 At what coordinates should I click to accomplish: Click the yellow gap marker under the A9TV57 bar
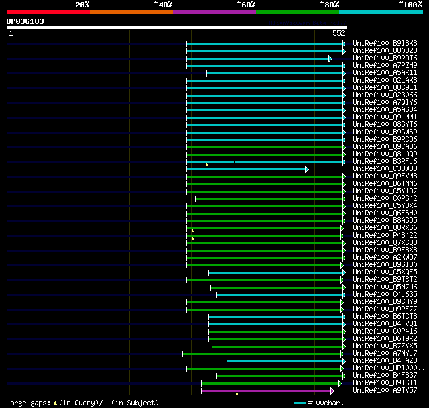237,393
